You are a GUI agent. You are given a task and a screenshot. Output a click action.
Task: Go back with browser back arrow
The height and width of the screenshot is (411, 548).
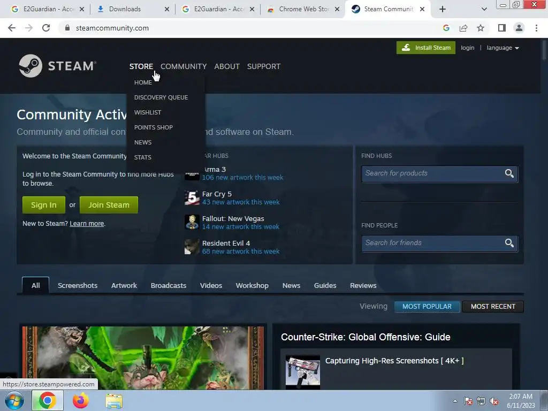(x=12, y=28)
